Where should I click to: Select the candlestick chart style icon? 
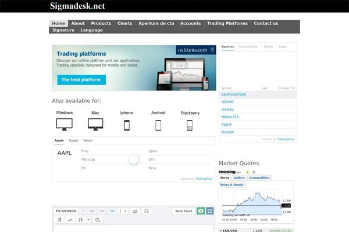pyautogui.click(x=59, y=220)
